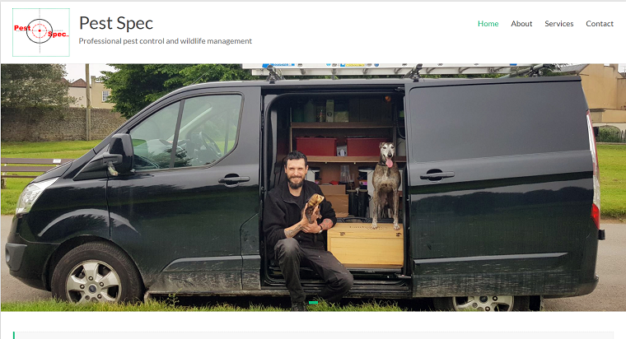This screenshot has width=626, height=339.
Task: Click the ferret held by the man
Action: click(313, 207)
